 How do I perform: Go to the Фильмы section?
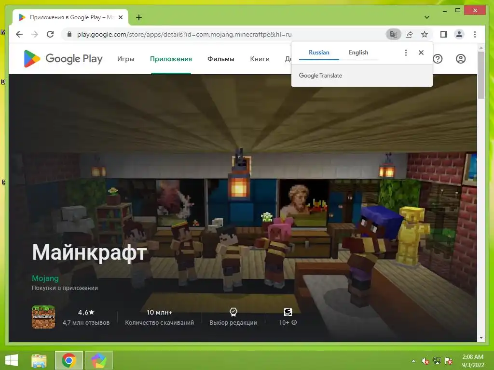221,59
